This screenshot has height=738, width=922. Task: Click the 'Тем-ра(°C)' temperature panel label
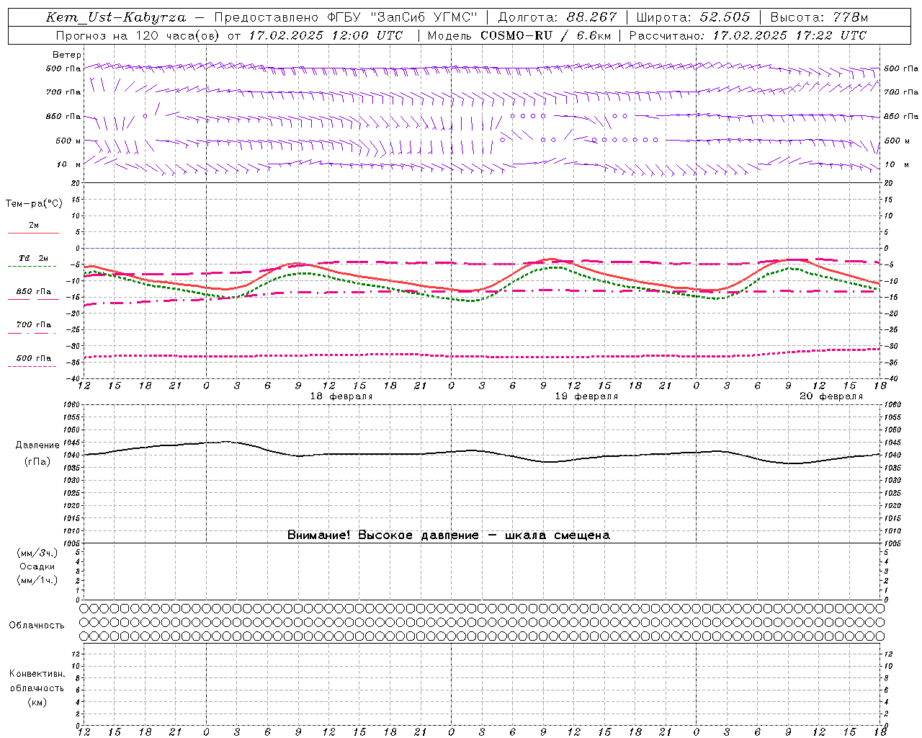pos(34,204)
